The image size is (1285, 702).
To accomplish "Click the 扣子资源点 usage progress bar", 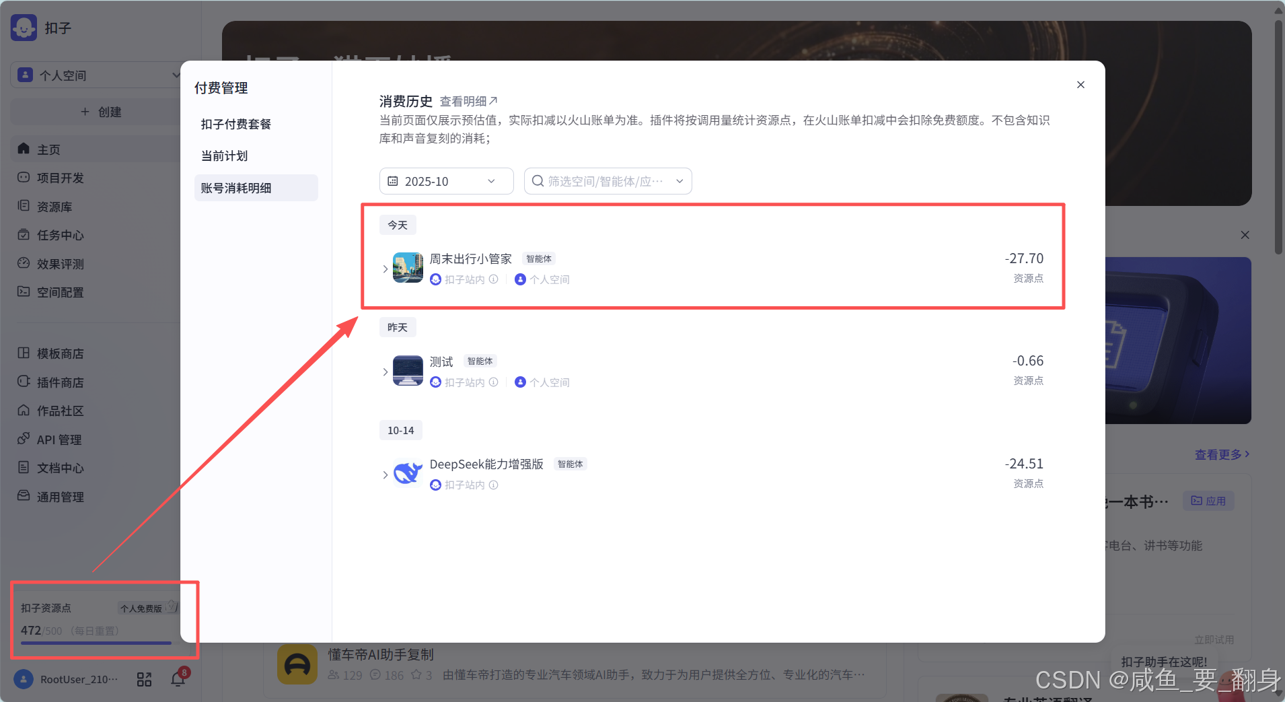I will point(96,643).
